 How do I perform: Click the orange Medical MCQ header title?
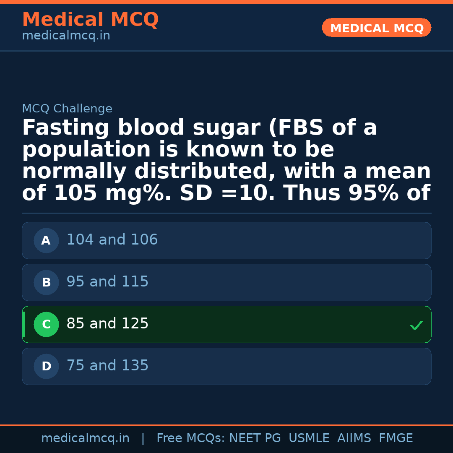(90, 20)
